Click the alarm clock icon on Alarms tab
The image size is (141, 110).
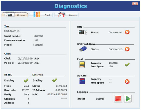[61, 14]
